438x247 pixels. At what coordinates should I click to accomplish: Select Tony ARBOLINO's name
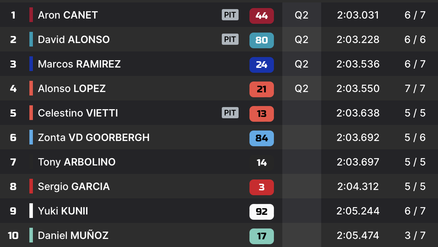pos(77,162)
